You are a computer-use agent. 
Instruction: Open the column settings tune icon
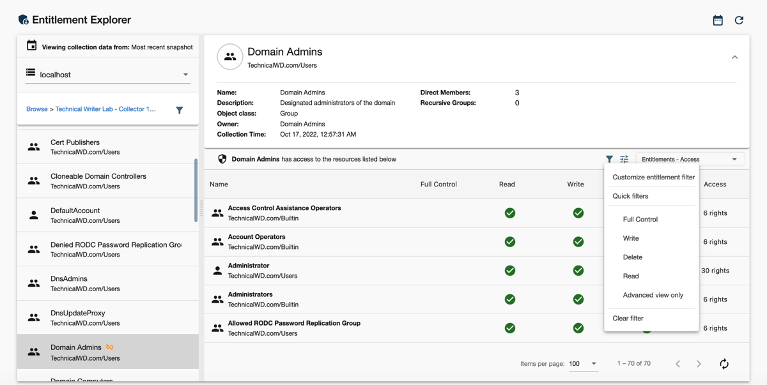624,159
